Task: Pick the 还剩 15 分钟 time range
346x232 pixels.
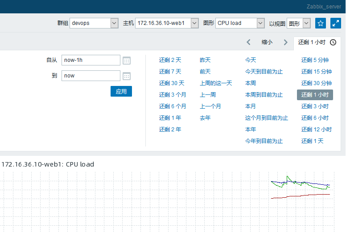Action: tap(316, 71)
